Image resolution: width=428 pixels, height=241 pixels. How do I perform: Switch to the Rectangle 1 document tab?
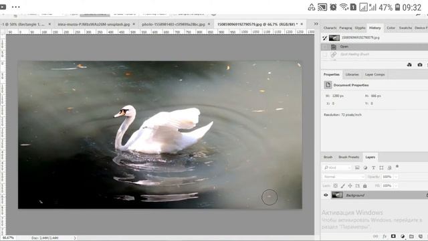[x=23, y=24]
